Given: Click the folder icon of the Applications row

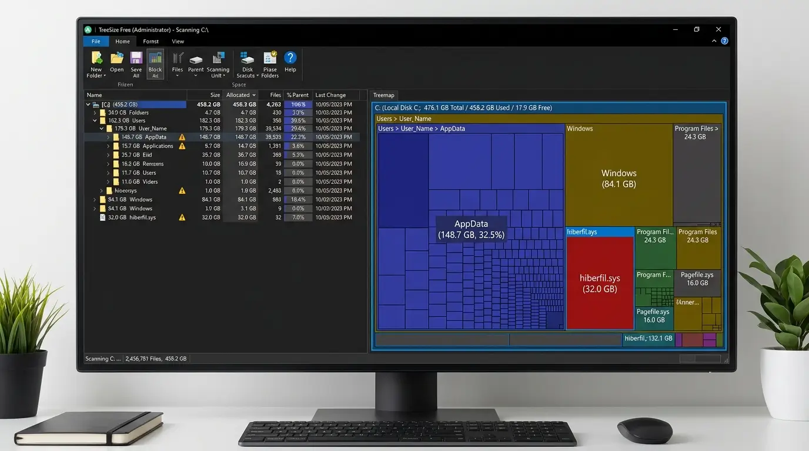Looking at the screenshot, I should coord(116,146).
